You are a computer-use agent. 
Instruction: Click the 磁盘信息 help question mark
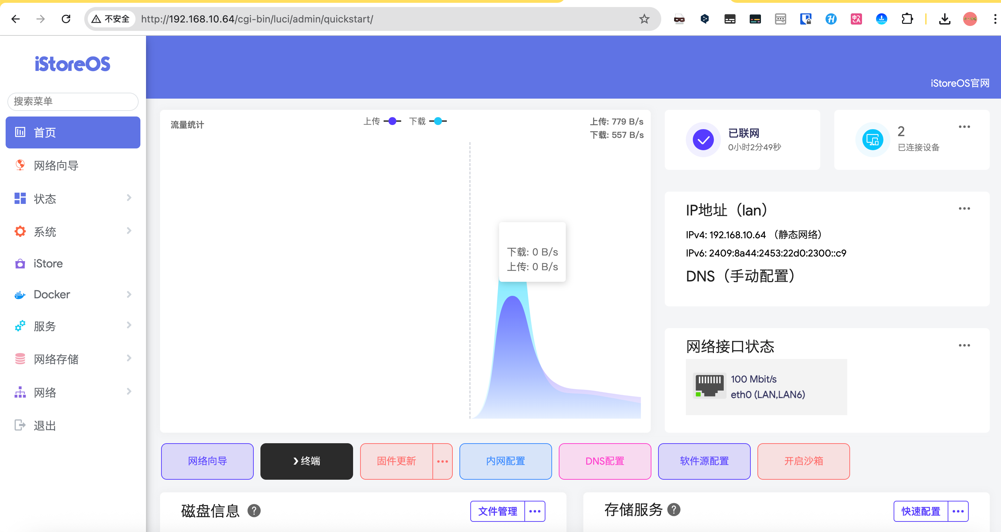point(255,511)
